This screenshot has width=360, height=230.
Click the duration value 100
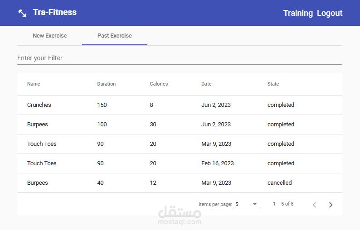[x=102, y=125]
